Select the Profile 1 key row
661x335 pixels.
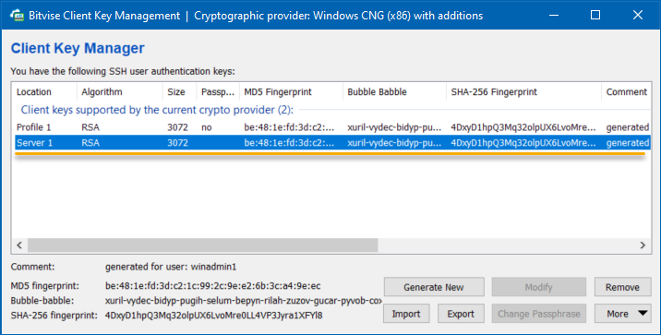(x=332, y=127)
